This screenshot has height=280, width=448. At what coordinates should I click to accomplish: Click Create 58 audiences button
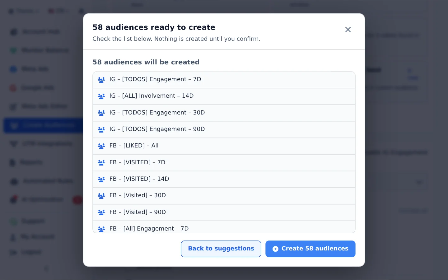click(x=310, y=249)
